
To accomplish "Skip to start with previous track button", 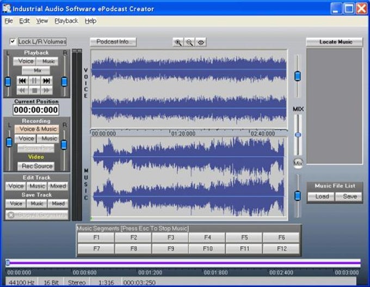I will click(22, 81).
